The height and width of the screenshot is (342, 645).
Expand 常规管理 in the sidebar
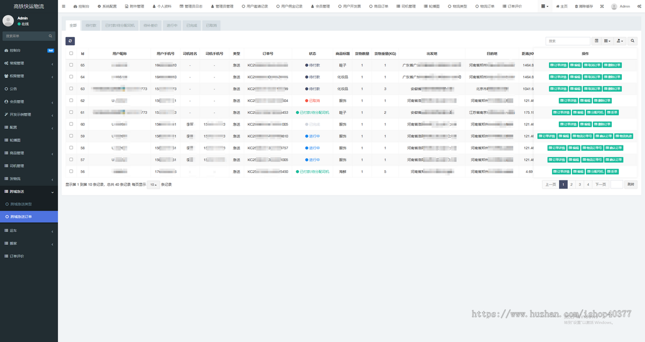coord(28,63)
